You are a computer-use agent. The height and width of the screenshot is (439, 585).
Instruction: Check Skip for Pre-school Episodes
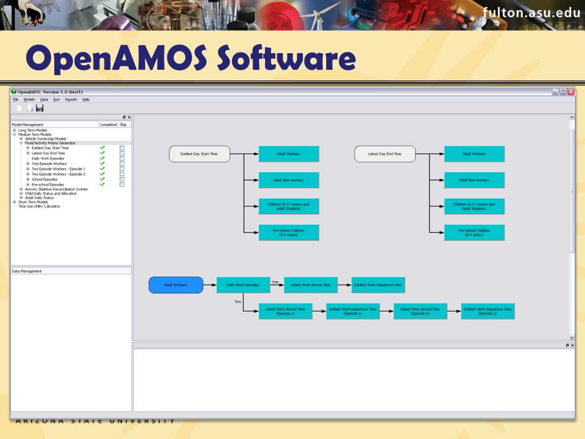pyautogui.click(x=122, y=185)
